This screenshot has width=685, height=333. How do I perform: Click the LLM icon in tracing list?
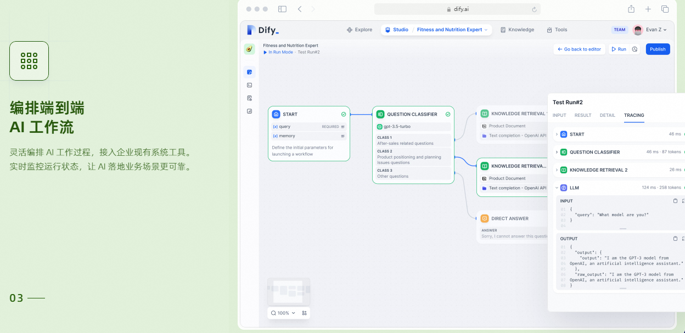click(x=564, y=188)
